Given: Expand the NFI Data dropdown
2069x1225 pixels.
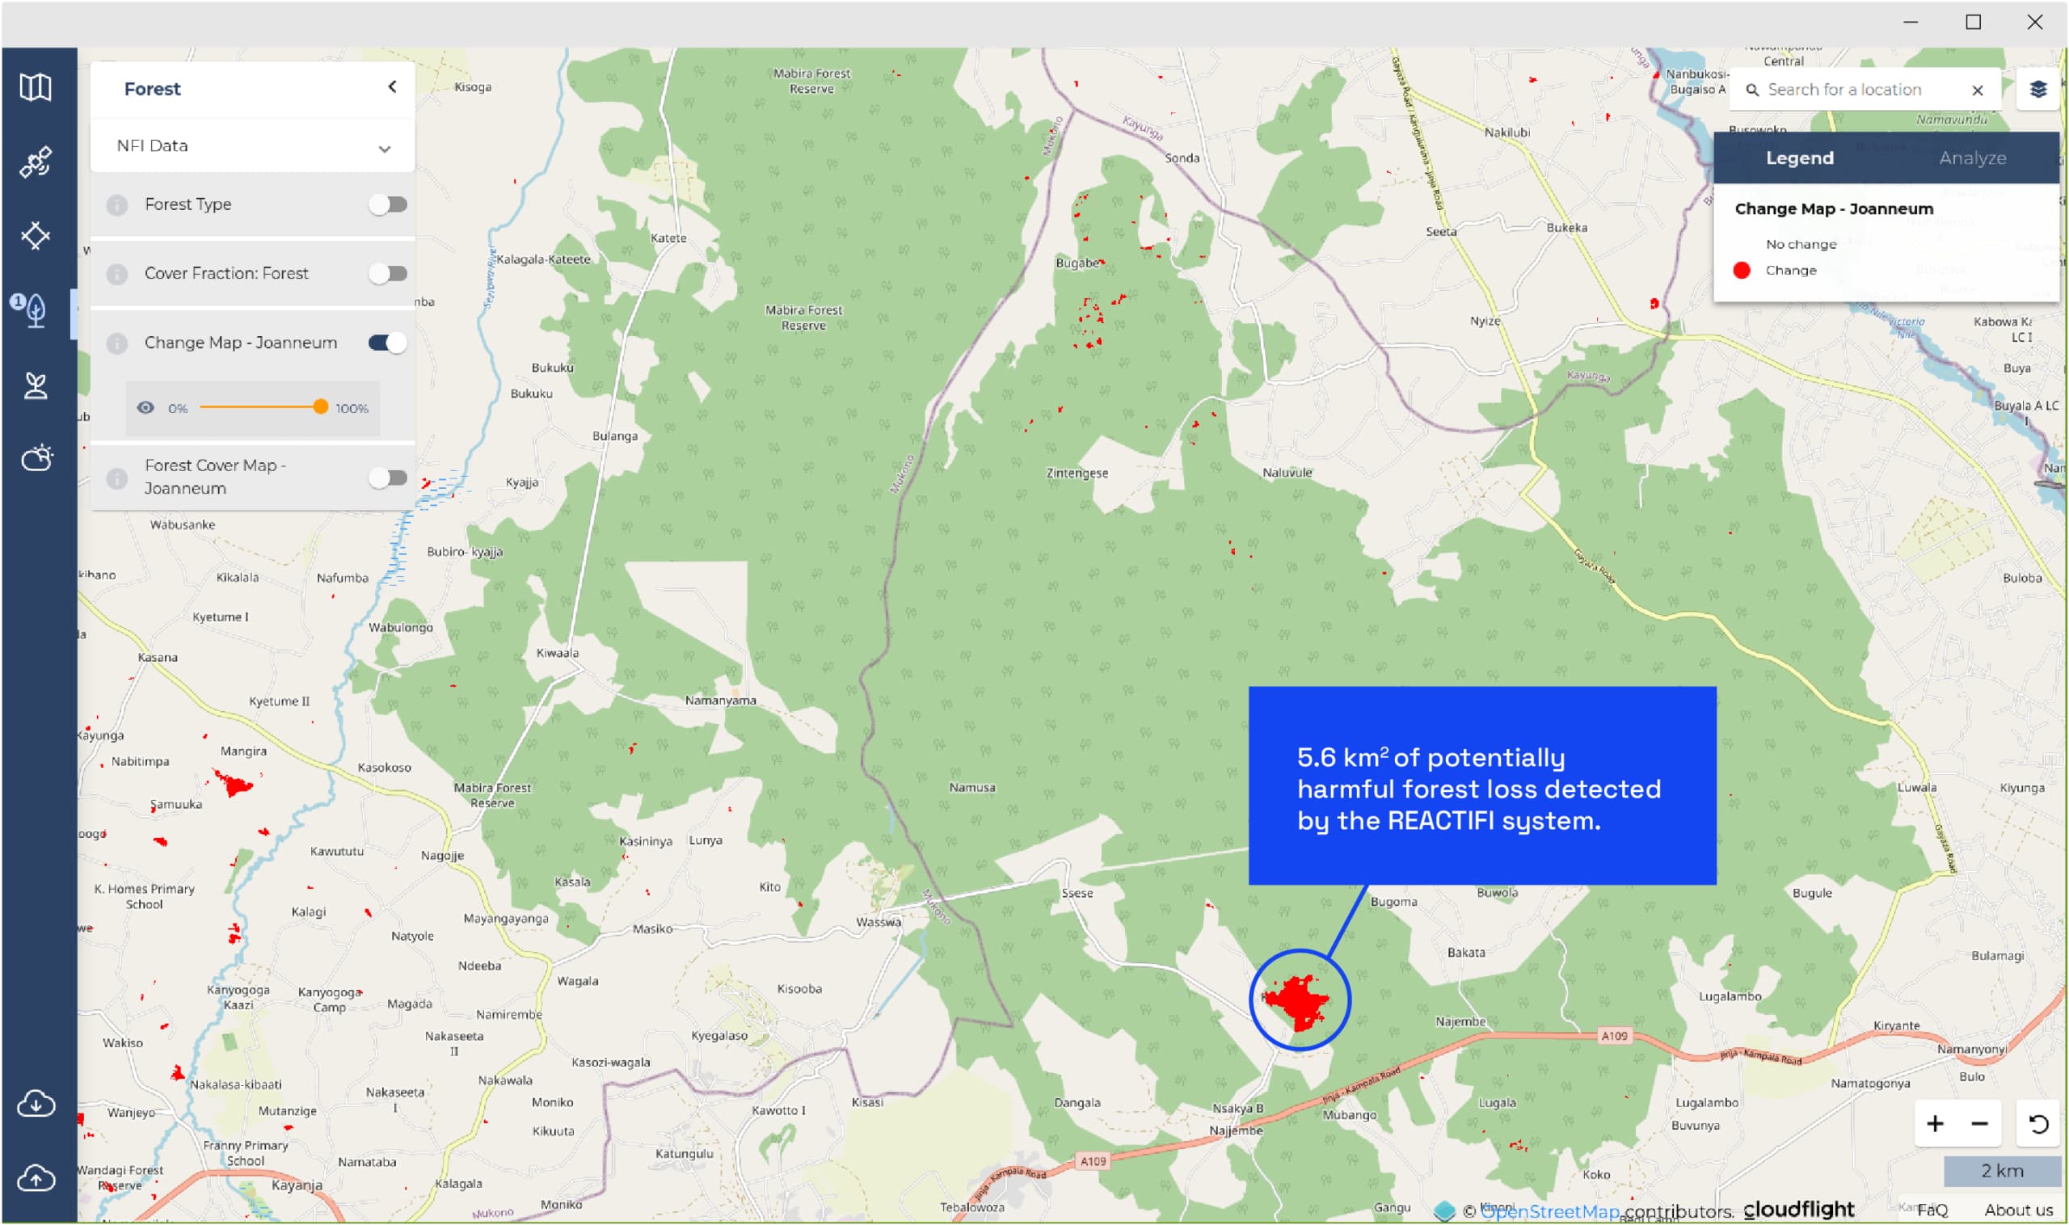Looking at the screenshot, I should click(384, 149).
